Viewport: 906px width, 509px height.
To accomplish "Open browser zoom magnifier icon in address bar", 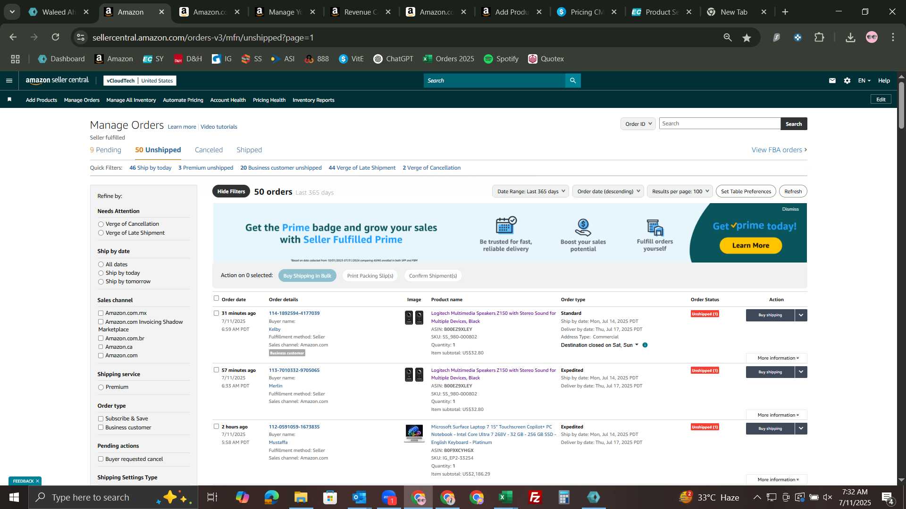I will pyautogui.click(x=728, y=37).
